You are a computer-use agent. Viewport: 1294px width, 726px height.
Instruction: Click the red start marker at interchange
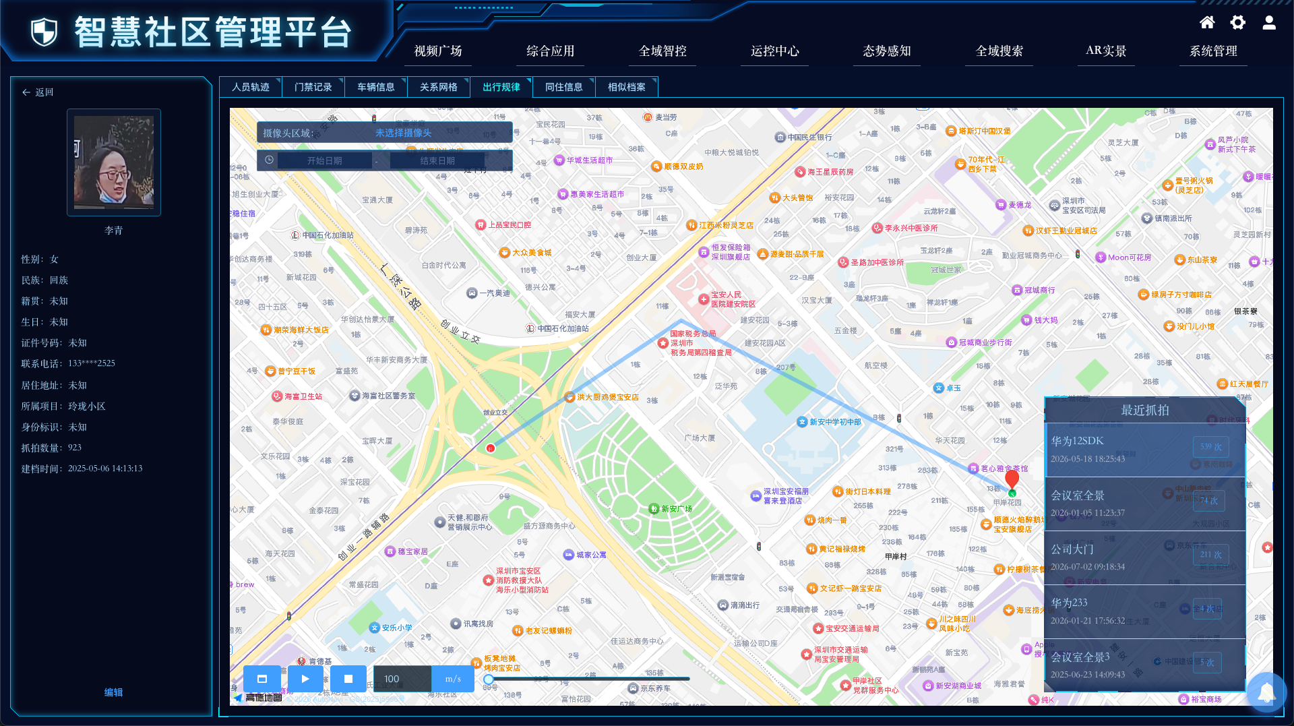tap(491, 448)
